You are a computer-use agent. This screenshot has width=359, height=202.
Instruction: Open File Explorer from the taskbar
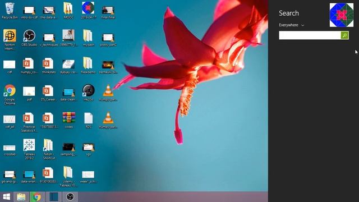(21, 197)
